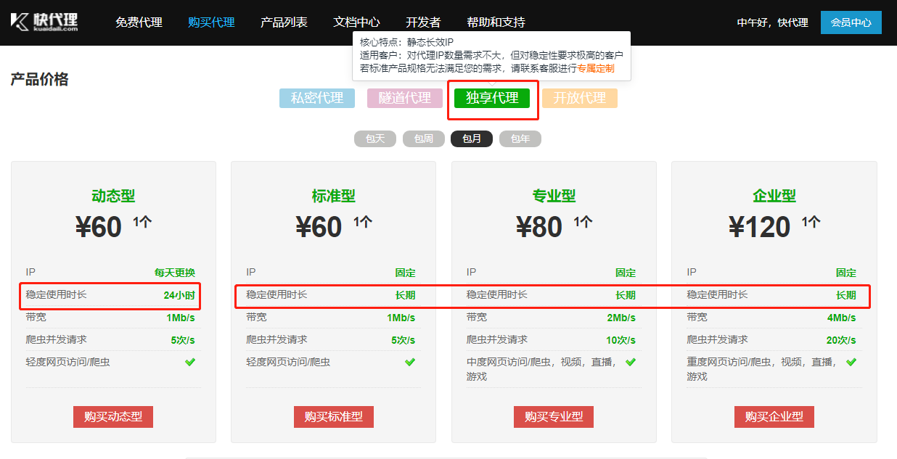Click the 快代理 kuaidaili logo
This screenshot has height=459, width=897.
tap(44, 22)
